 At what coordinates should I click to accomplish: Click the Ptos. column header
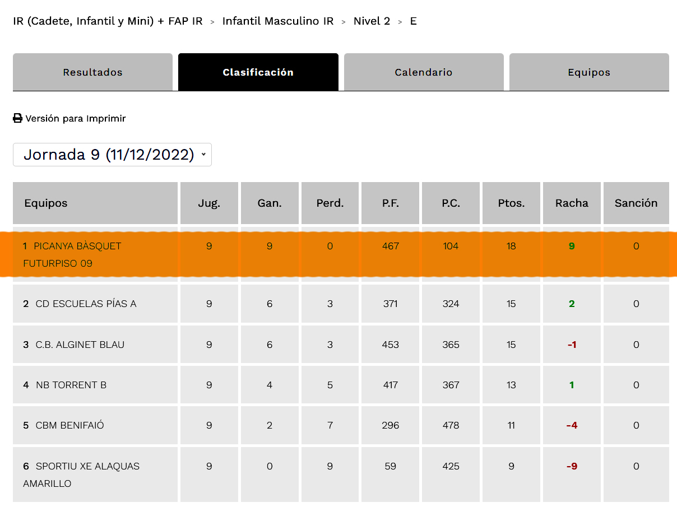[511, 203]
